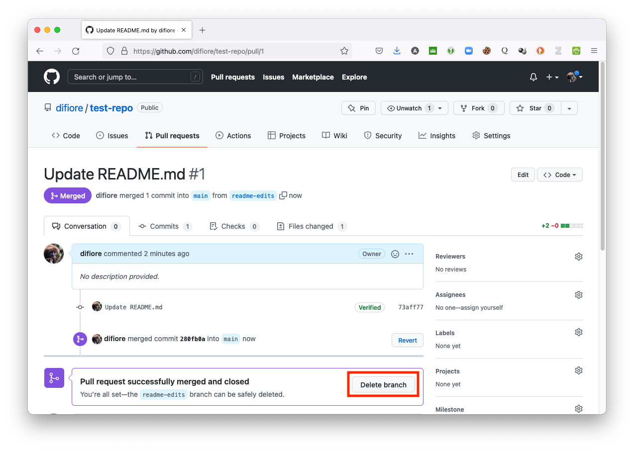
Task: Open the Code dropdown beside Edit
Action: point(559,175)
